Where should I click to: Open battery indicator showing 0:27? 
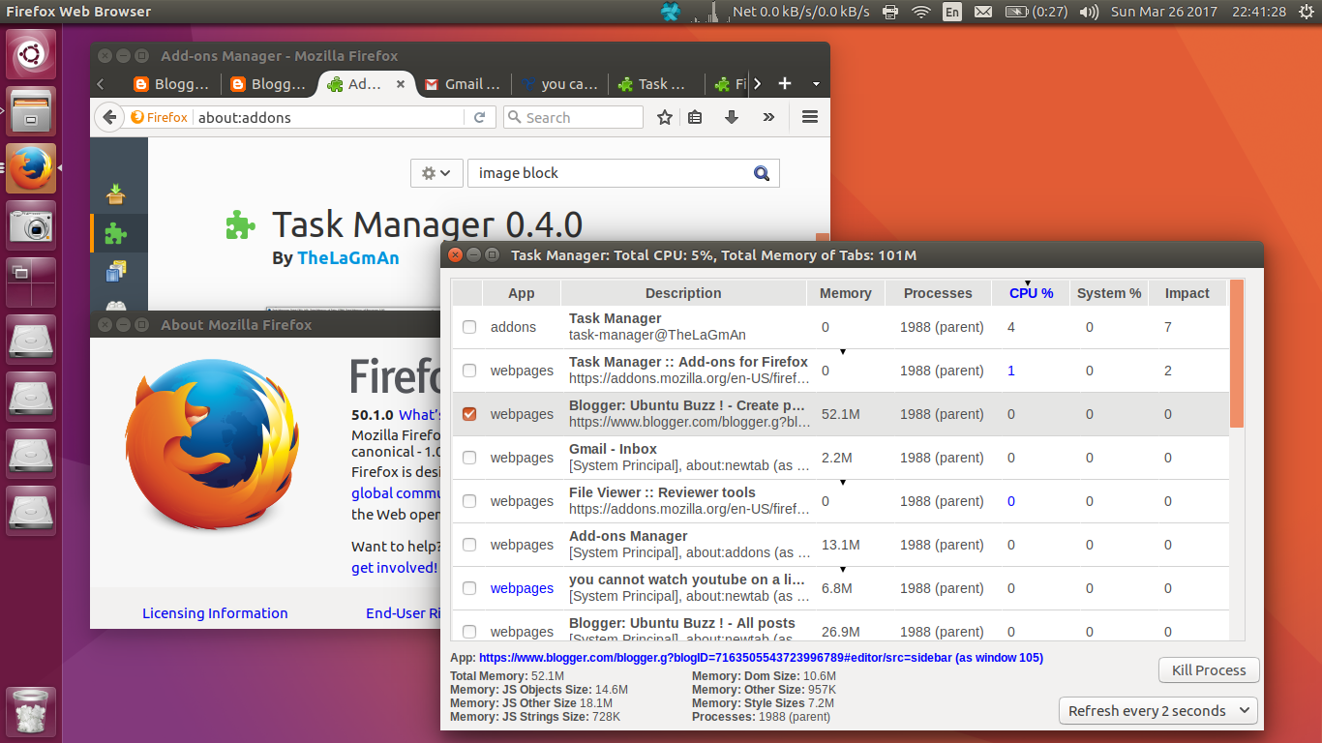pyautogui.click(x=1037, y=12)
